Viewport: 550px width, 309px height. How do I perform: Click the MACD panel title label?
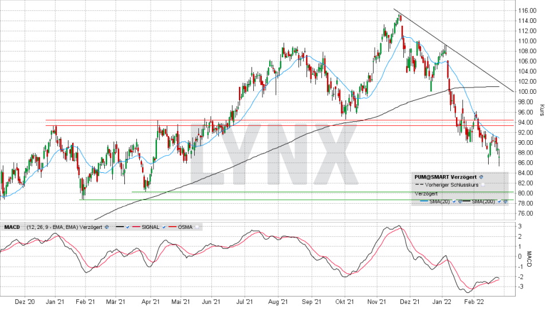pos(12,227)
